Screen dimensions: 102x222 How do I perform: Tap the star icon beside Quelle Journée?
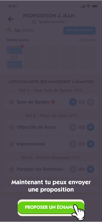34,22
